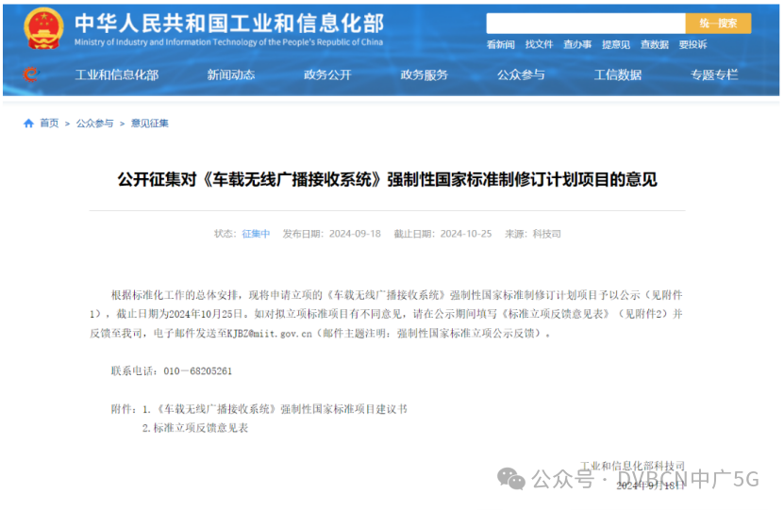This screenshot has width=784, height=510.
Task: Select 公众参与 in the navigation bar
Action: click(x=521, y=75)
